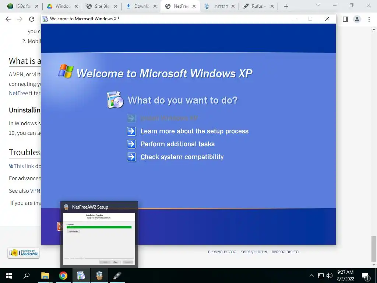The height and width of the screenshot is (283, 377).
Task: Click the Powered by MediaWiki badge
Action: pos(24,253)
